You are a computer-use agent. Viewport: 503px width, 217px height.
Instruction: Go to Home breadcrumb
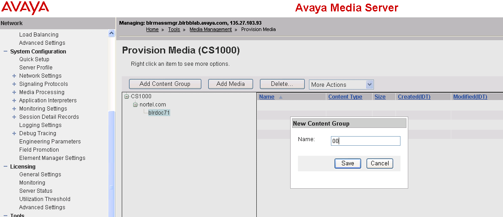pos(152,29)
